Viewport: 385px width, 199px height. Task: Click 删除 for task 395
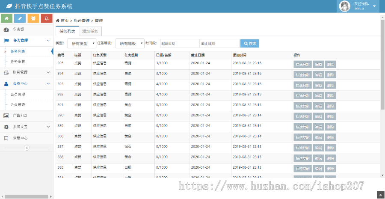pyautogui.click(x=331, y=64)
